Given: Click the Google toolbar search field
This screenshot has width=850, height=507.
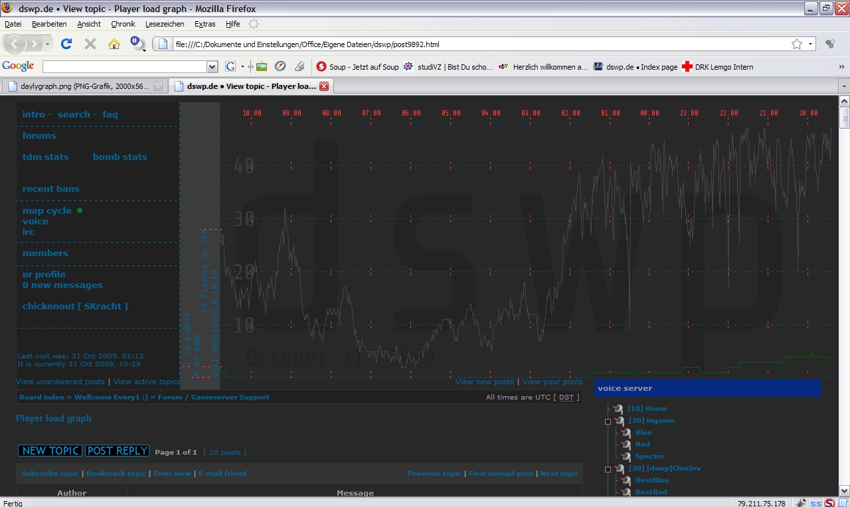Looking at the screenshot, I should click(x=125, y=66).
